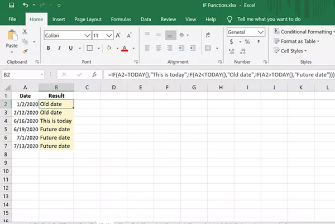Toggle Underline formatting

coord(69,48)
